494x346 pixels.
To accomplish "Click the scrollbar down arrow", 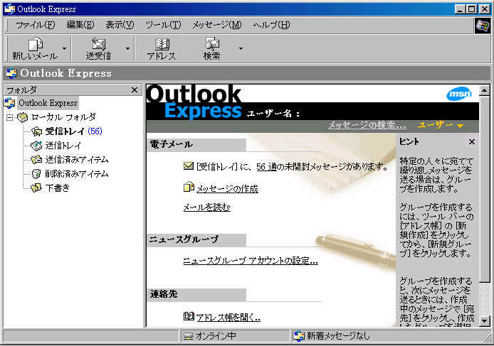I will point(484,321).
